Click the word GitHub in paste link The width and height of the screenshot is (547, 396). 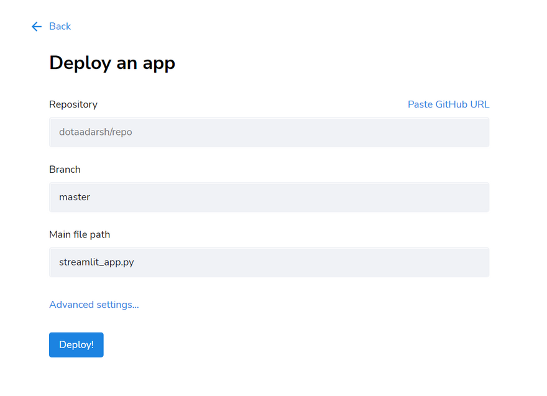point(452,104)
